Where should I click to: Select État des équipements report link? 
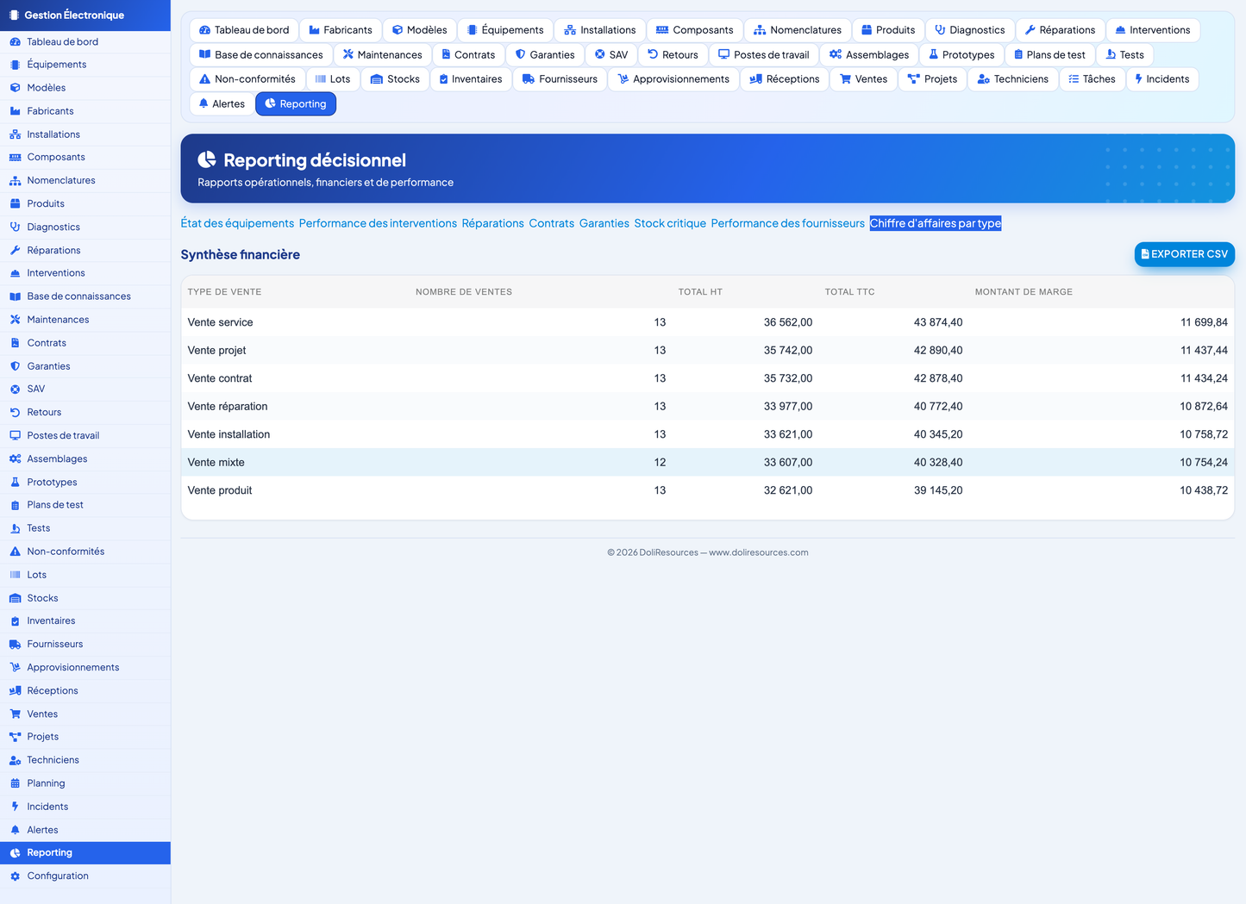click(237, 223)
